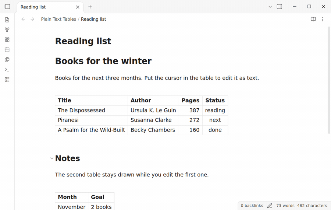Click the Title column header

(x=92, y=101)
